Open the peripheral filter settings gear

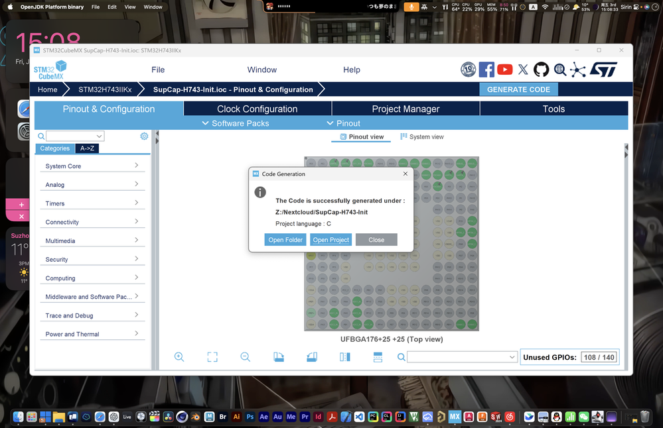coord(144,136)
